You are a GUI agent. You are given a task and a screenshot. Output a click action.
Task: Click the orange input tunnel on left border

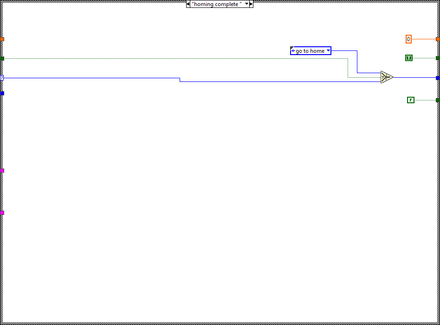tap(2, 39)
